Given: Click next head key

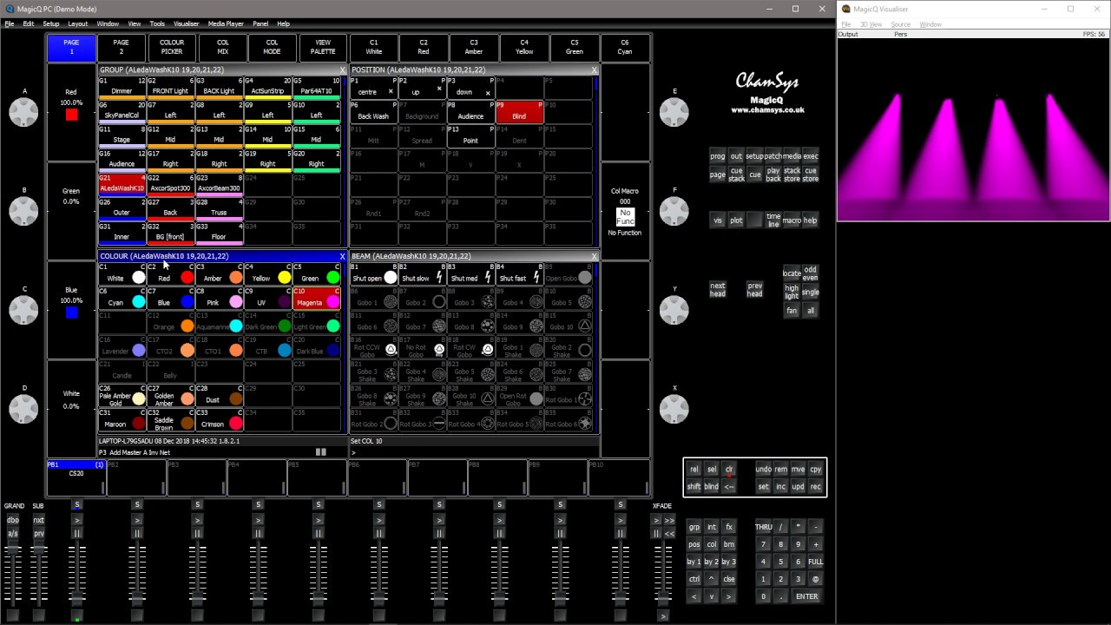Looking at the screenshot, I should click(x=718, y=289).
